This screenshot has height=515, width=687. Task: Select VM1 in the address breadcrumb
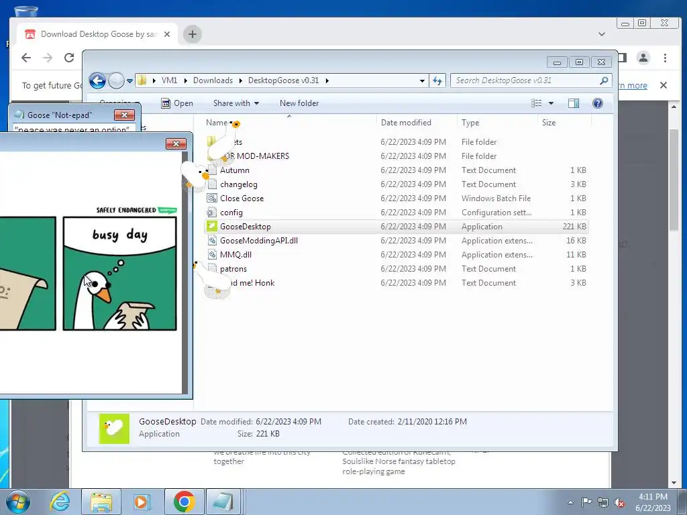coord(169,80)
